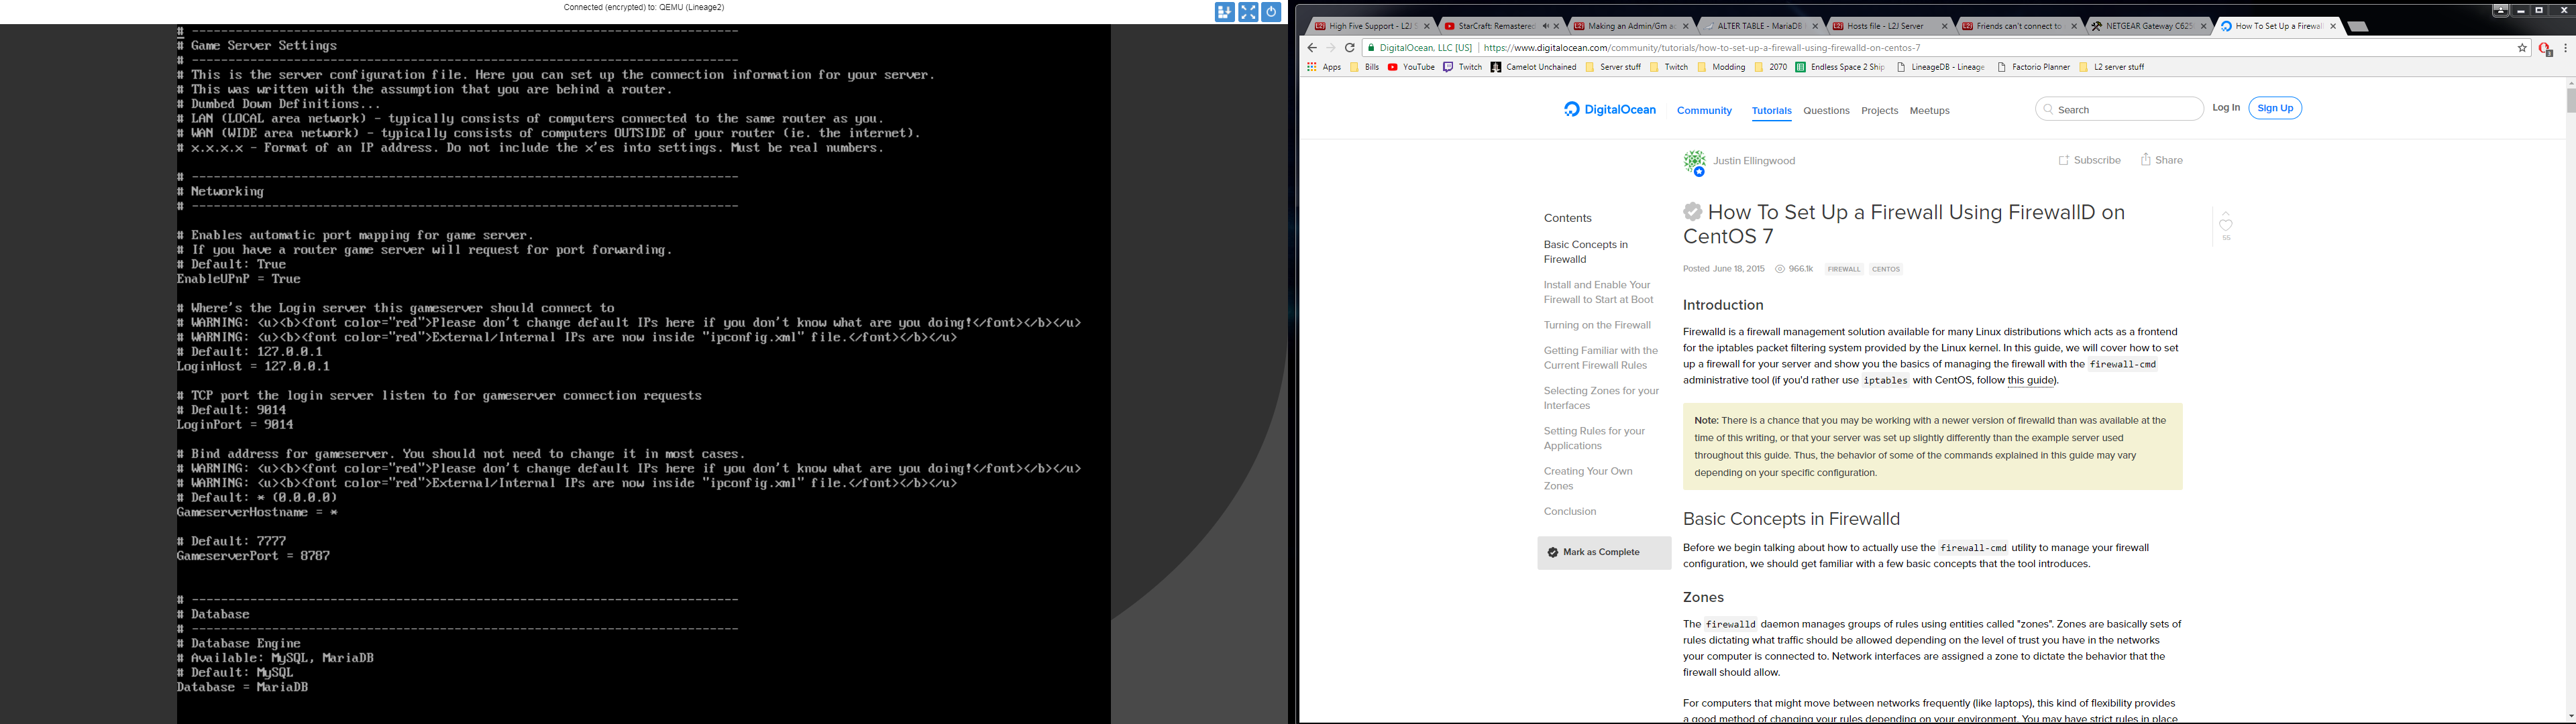The width and height of the screenshot is (2576, 724).
Task: Open the Endless Space 2 Ship bookmark
Action: [x=1840, y=67]
